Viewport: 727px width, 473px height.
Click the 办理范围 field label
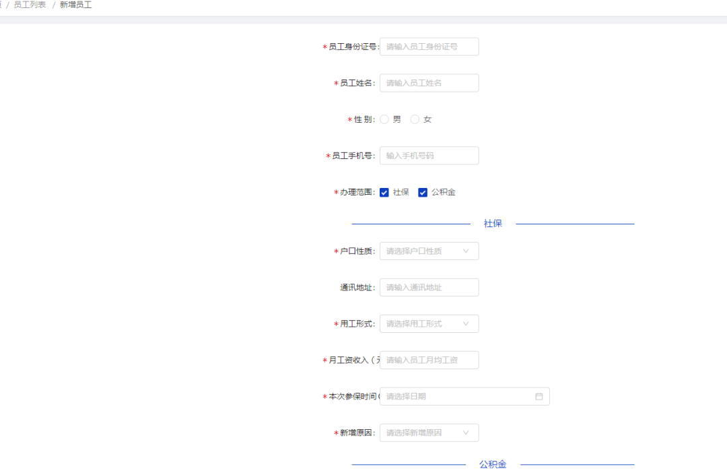357,193
